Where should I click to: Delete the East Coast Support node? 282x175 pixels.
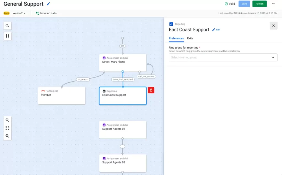point(151,90)
